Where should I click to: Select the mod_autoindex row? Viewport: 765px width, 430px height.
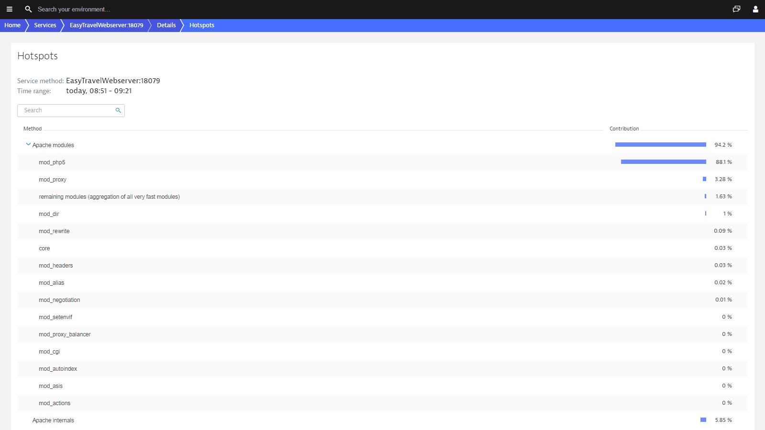382,368
